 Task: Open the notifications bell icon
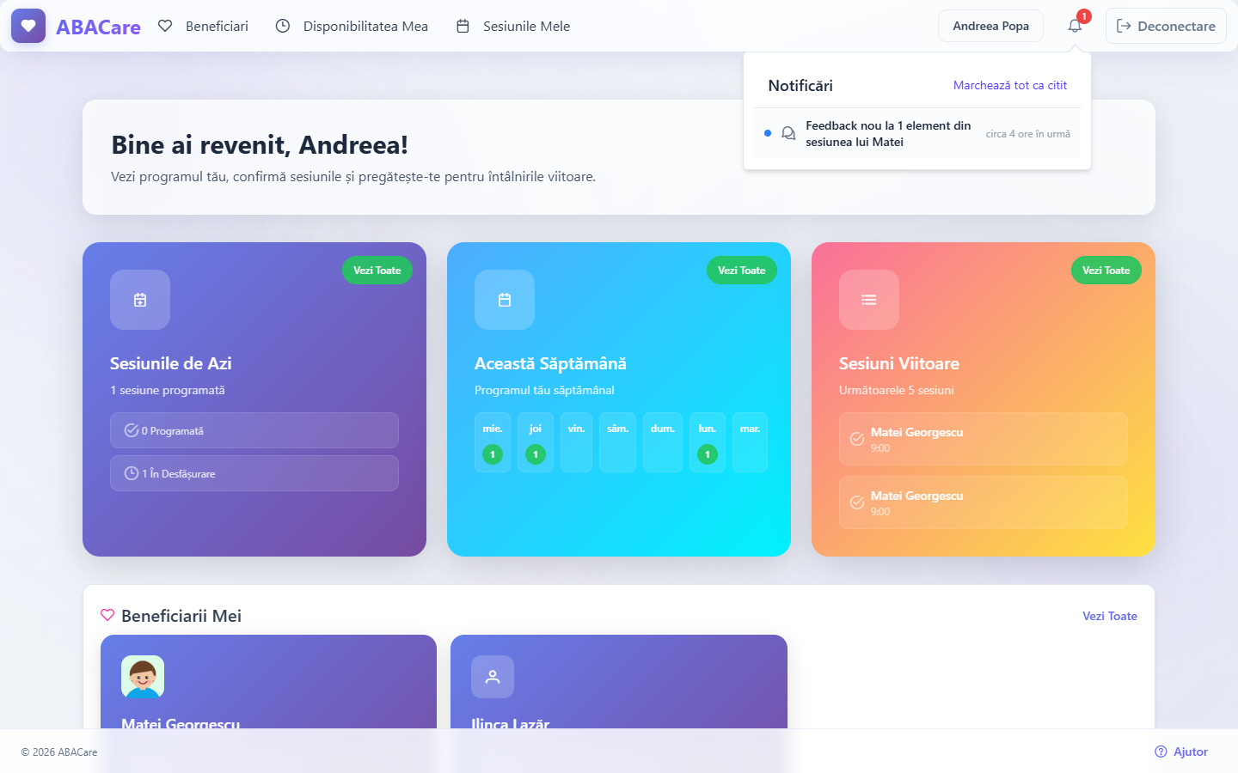[1075, 26]
